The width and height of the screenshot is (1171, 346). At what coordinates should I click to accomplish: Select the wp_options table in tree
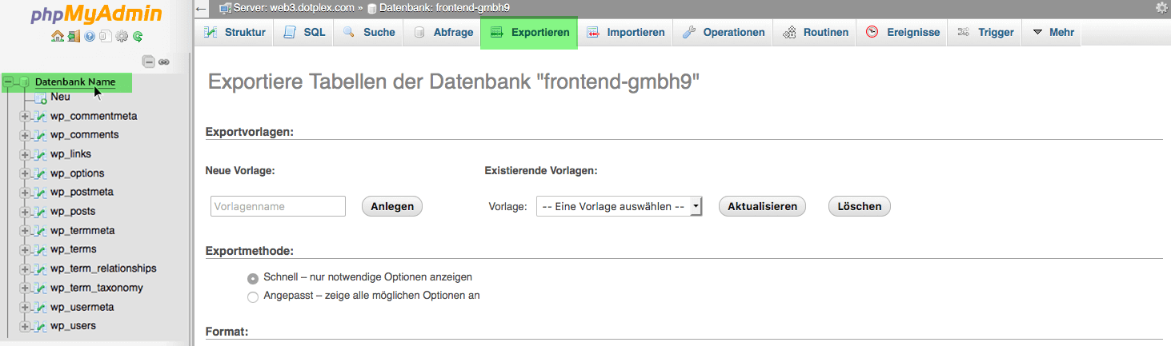77,173
